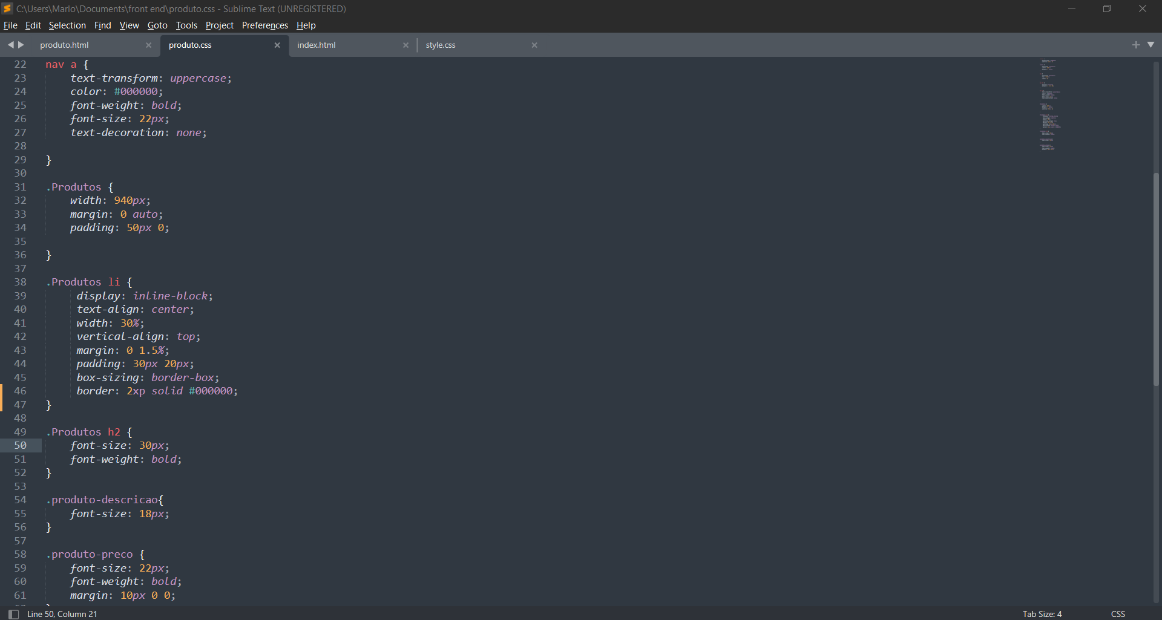Click the 'margin: 0 1.5%' line
The height and width of the screenshot is (620, 1162).
[123, 350]
